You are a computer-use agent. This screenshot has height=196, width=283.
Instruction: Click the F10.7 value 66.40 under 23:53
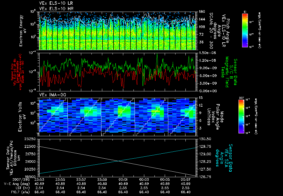(39, 192)
